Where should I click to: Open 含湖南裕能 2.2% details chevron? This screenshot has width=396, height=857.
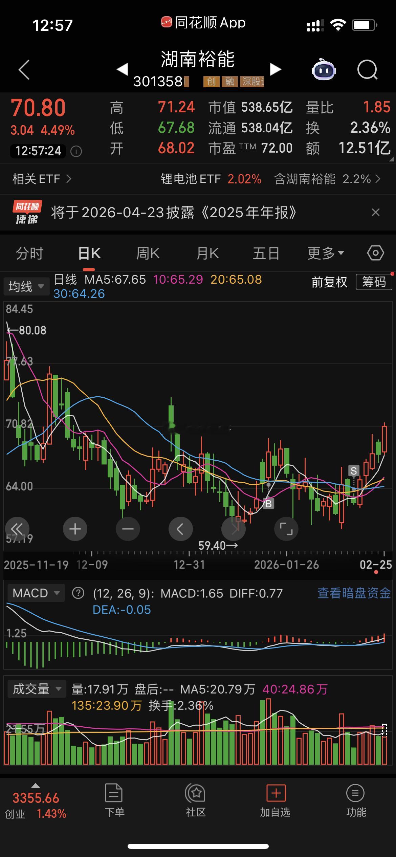(378, 179)
